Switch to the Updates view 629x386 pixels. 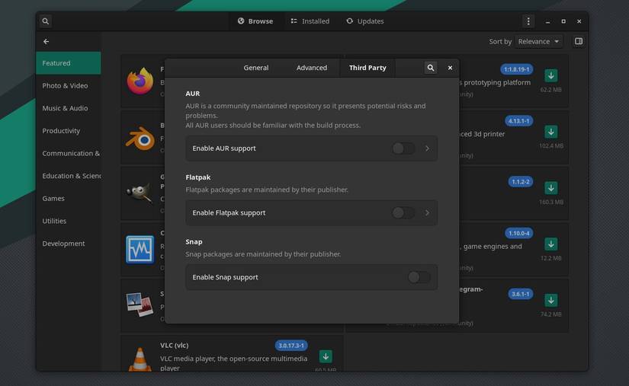point(365,21)
